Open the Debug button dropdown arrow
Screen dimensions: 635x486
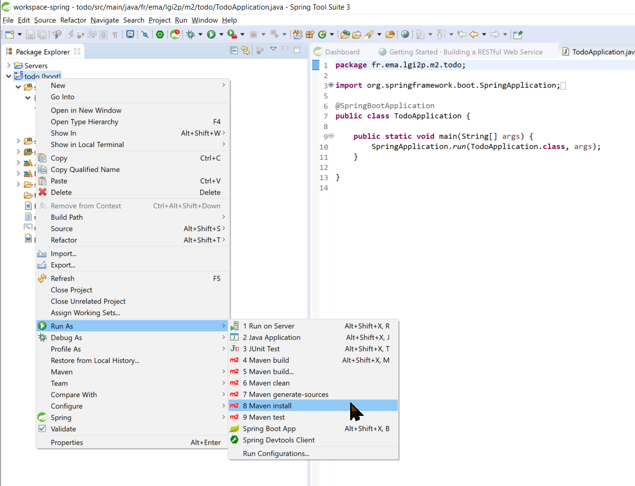tap(200, 35)
